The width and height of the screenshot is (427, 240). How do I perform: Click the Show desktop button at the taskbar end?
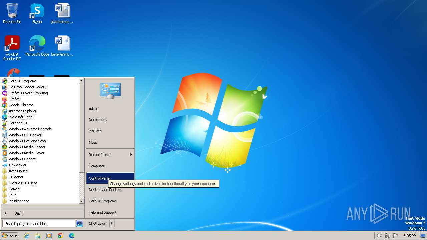(423, 236)
